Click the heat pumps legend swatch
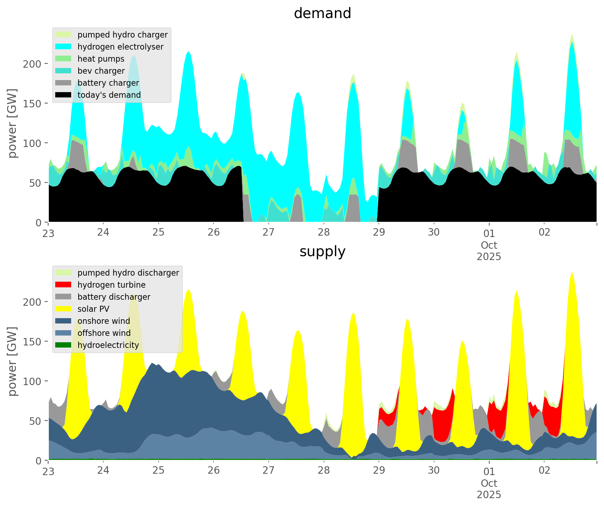 (64, 59)
